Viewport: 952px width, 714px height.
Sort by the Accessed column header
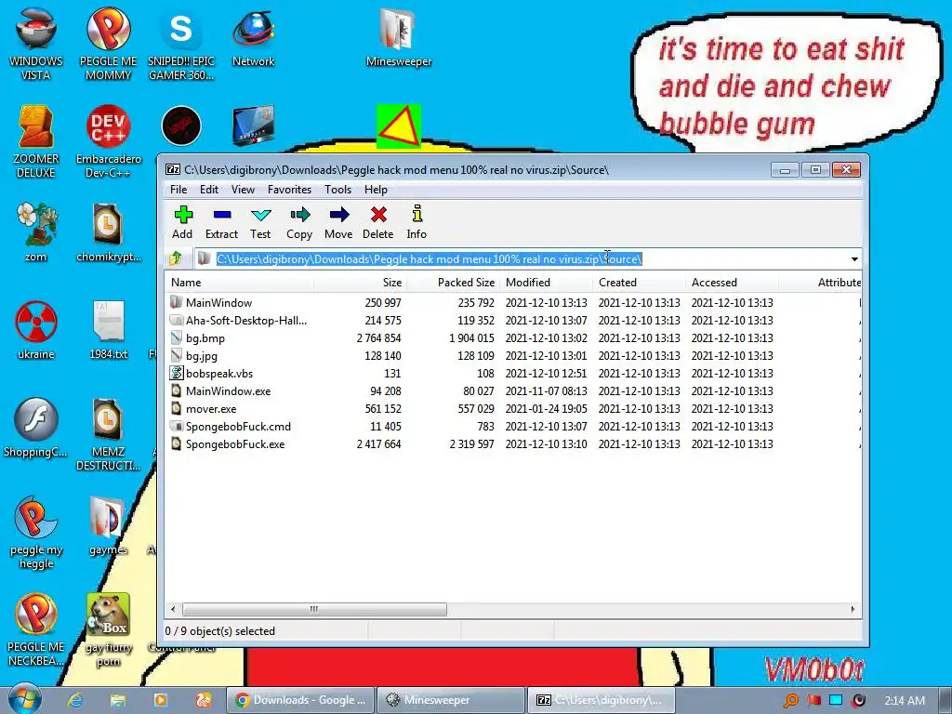pyautogui.click(x=733, y=283)
